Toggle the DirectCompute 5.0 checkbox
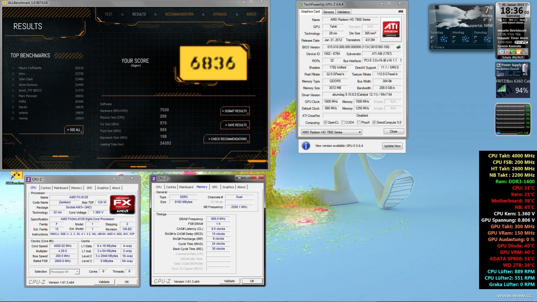 [x=374, y=123]
